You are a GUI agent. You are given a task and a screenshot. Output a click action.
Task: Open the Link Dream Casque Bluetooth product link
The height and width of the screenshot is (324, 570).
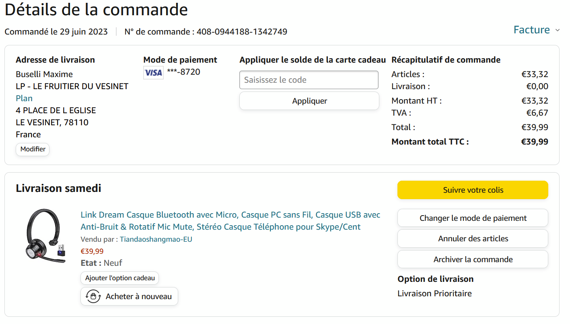click(x=230, y=221)
